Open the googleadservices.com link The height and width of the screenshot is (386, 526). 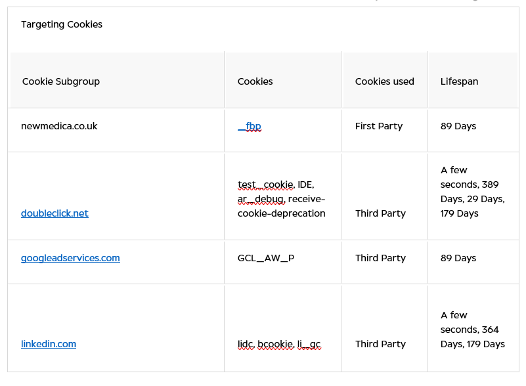[x=70, y=258]
